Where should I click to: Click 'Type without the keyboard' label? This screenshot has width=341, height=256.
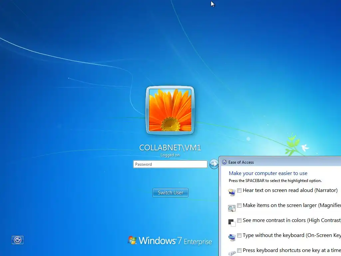[x=292, y=236]
